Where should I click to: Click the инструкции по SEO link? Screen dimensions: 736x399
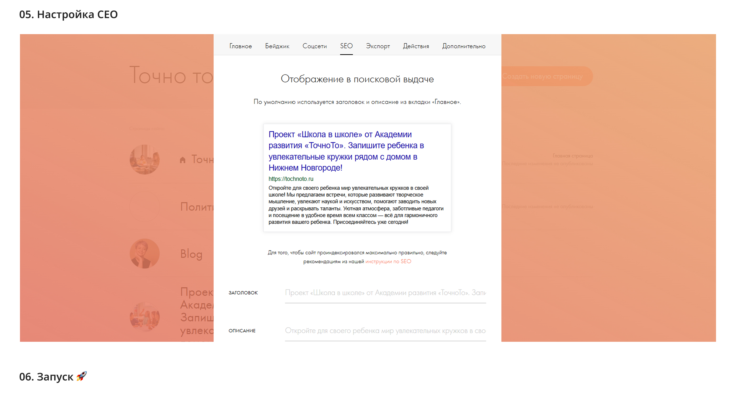(388, 261)
